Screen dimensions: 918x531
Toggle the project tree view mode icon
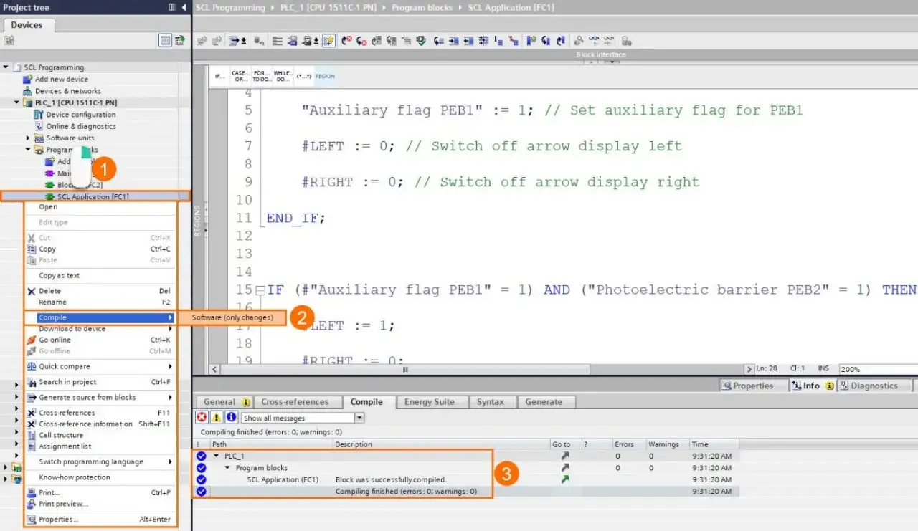click(x=166, y=41)
